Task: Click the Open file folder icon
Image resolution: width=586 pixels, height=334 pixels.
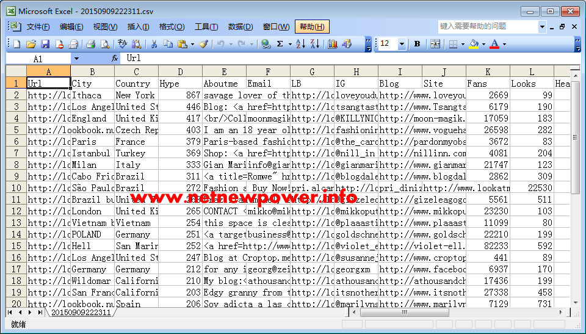Action: pyautogui.click(x=31, y=44)
